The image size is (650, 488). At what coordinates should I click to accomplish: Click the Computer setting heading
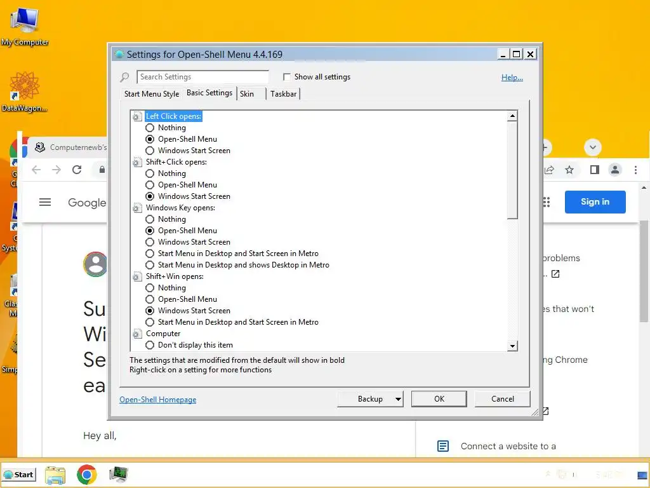[163, 334]
